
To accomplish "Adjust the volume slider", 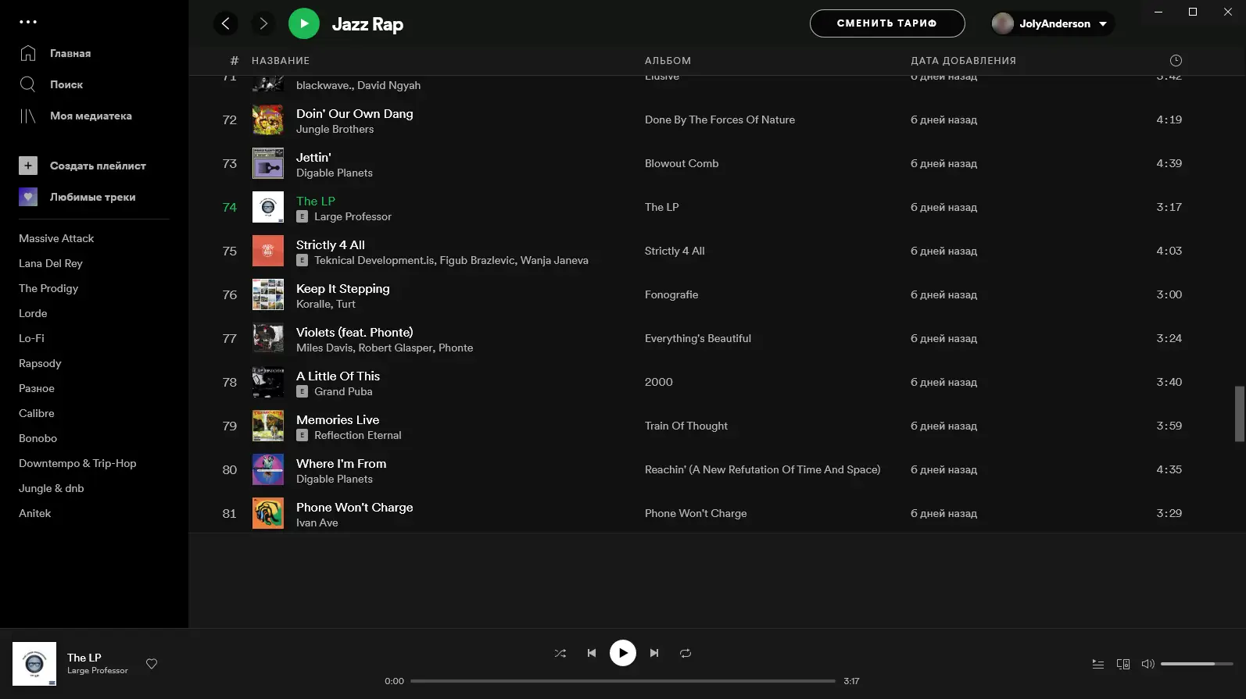I will 1197,664.
